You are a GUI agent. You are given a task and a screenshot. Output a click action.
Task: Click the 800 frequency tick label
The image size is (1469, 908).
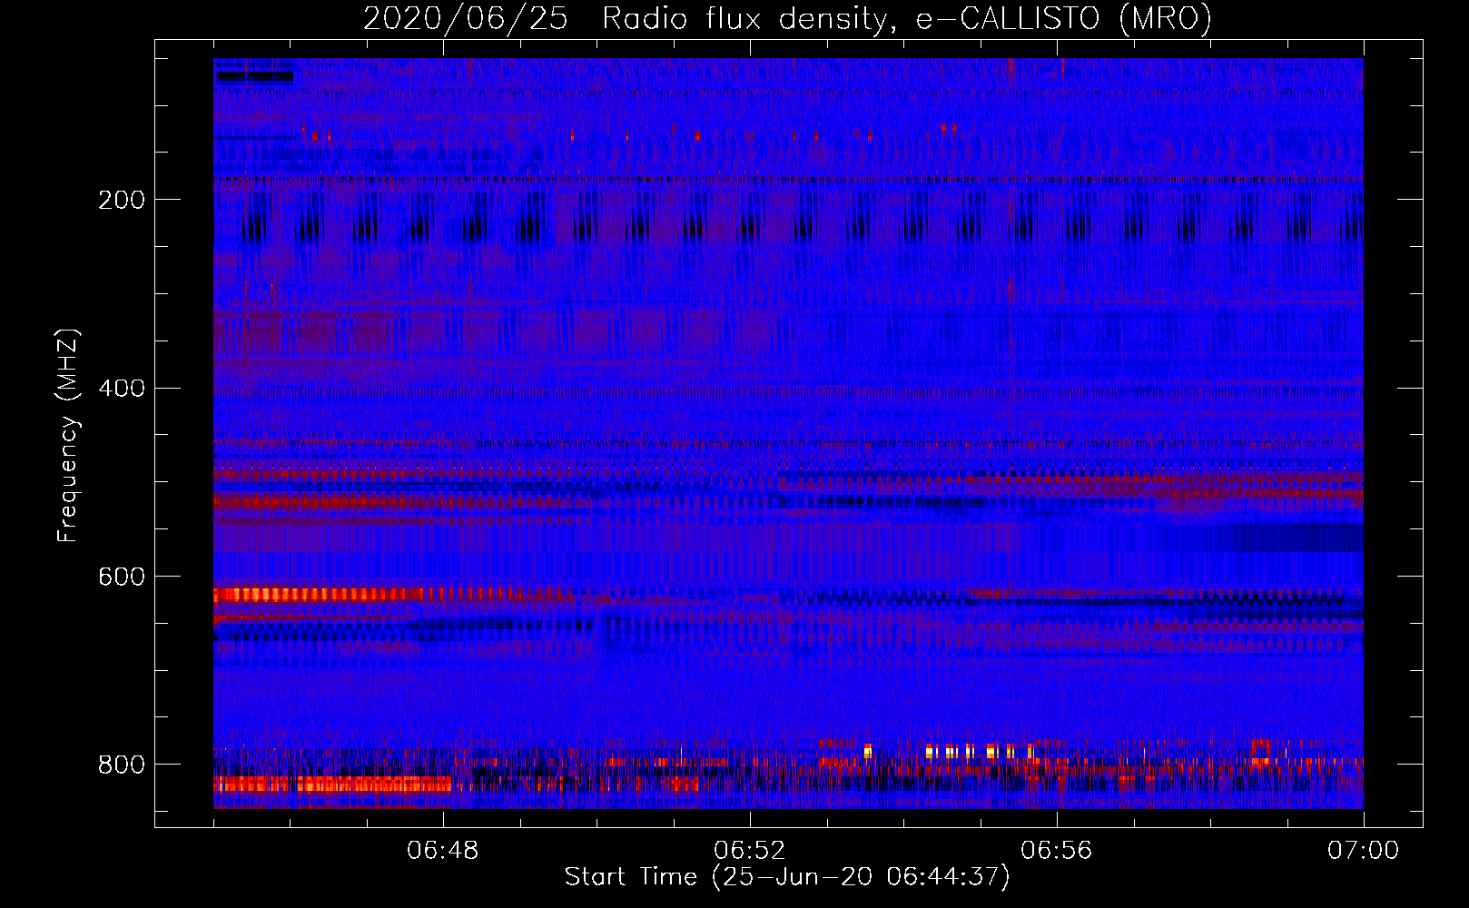tap(122, 765)
